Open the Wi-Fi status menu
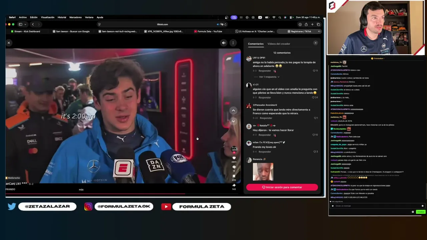 click(274, 17)
